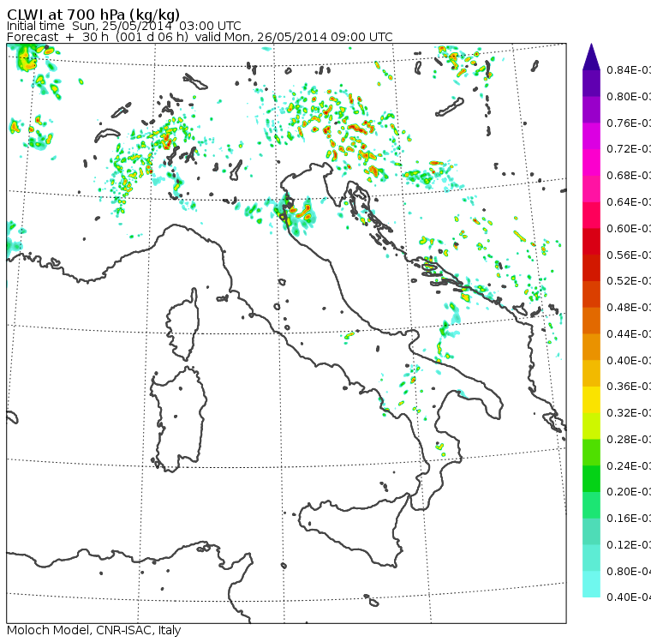The height and width of the screenshot is (642, 651).
Task: Click the 0.84E-03 legend label
Action: tap(629, 69)
